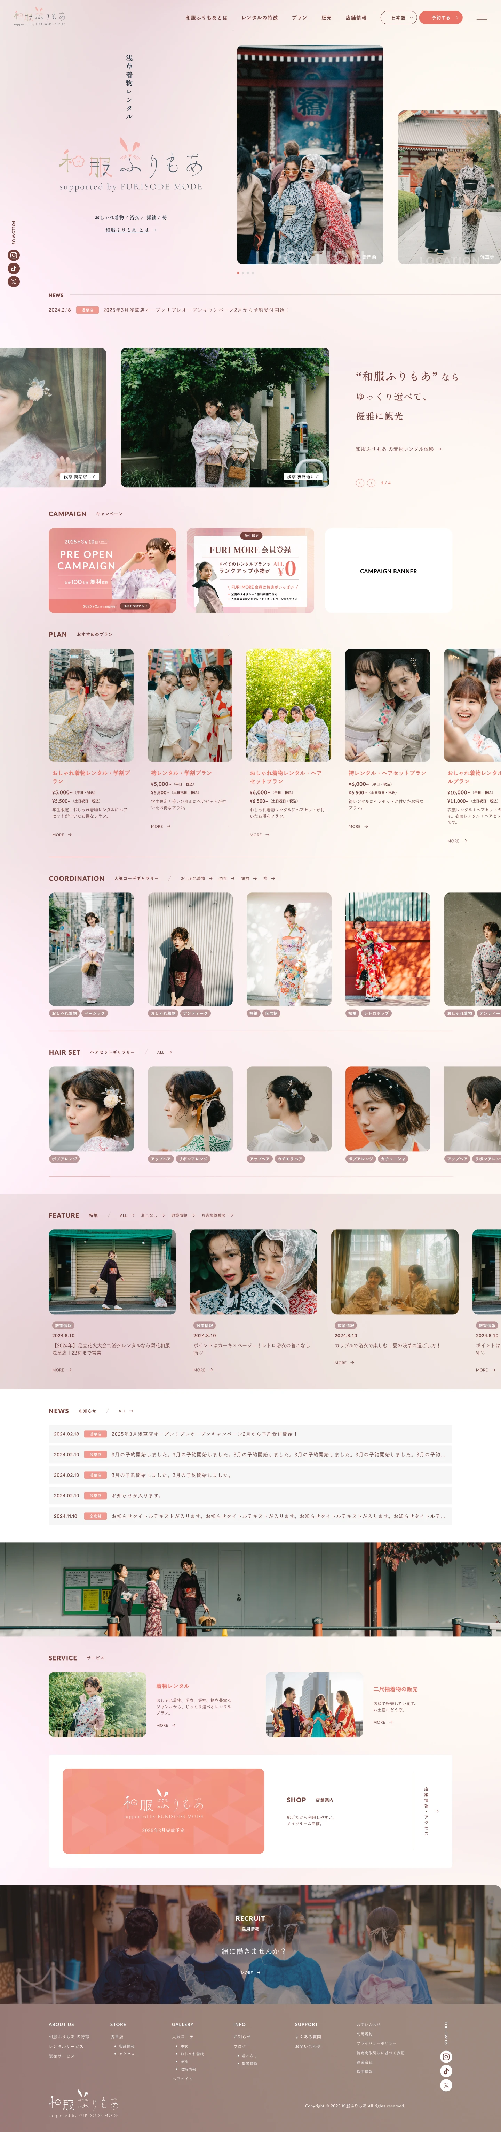
Task: Click the アンティーク tag under second coordination
Action: (x=195, y=1013)
